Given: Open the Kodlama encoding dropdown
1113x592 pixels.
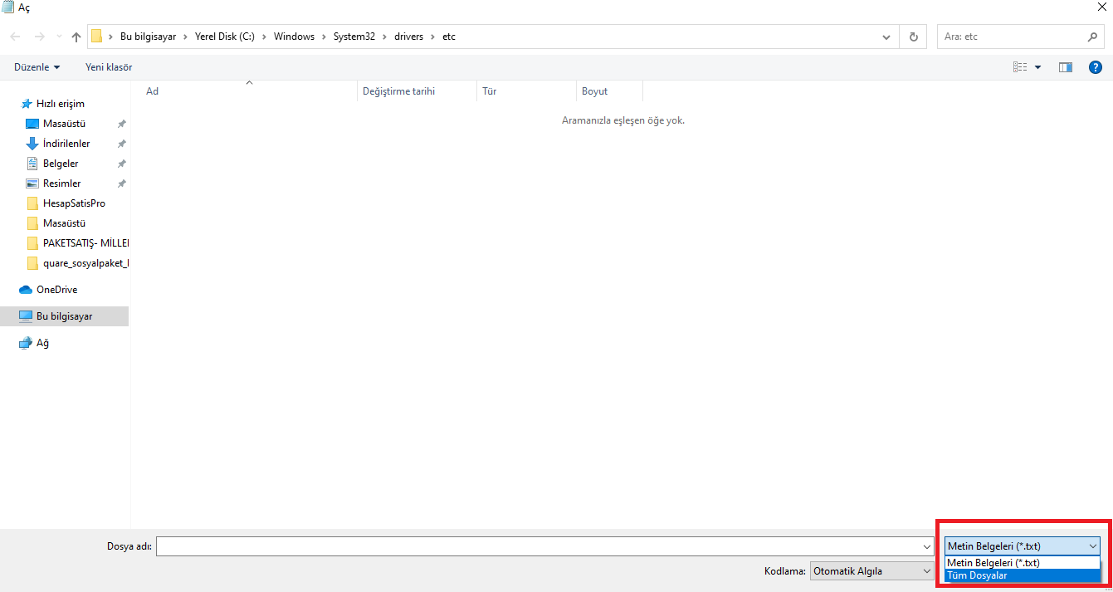Looking at the screenshot, I should [871, 571].
